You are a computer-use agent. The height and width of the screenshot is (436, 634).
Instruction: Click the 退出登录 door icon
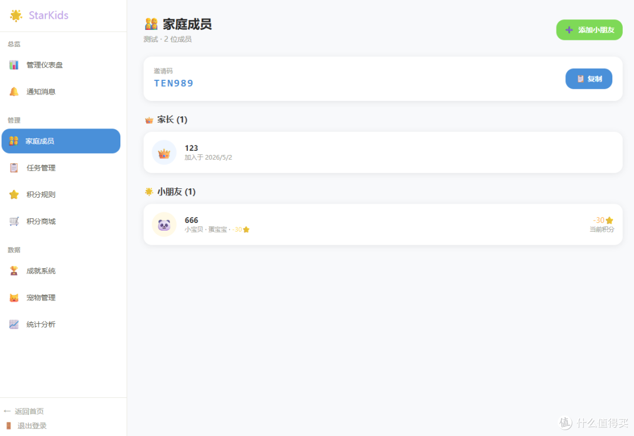pyautogui.click(x=9, y=426)
